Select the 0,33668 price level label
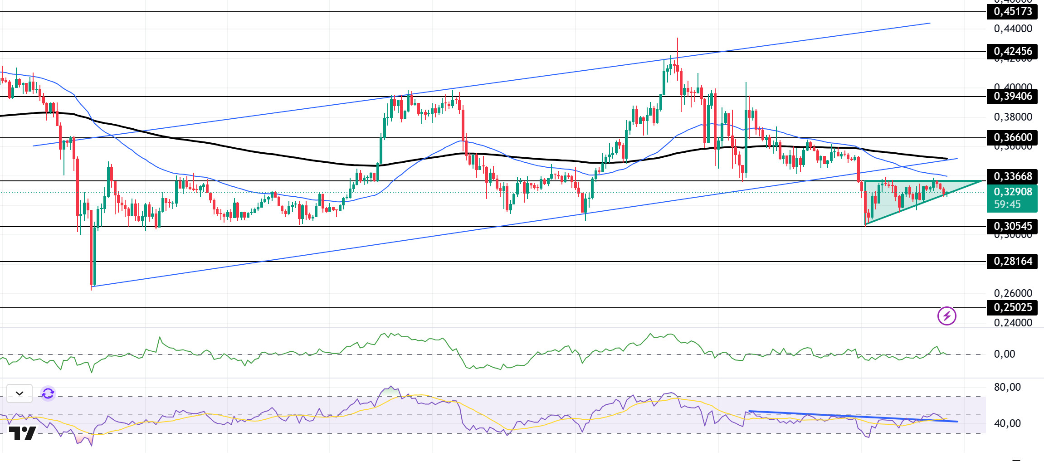 (1012, 176)
